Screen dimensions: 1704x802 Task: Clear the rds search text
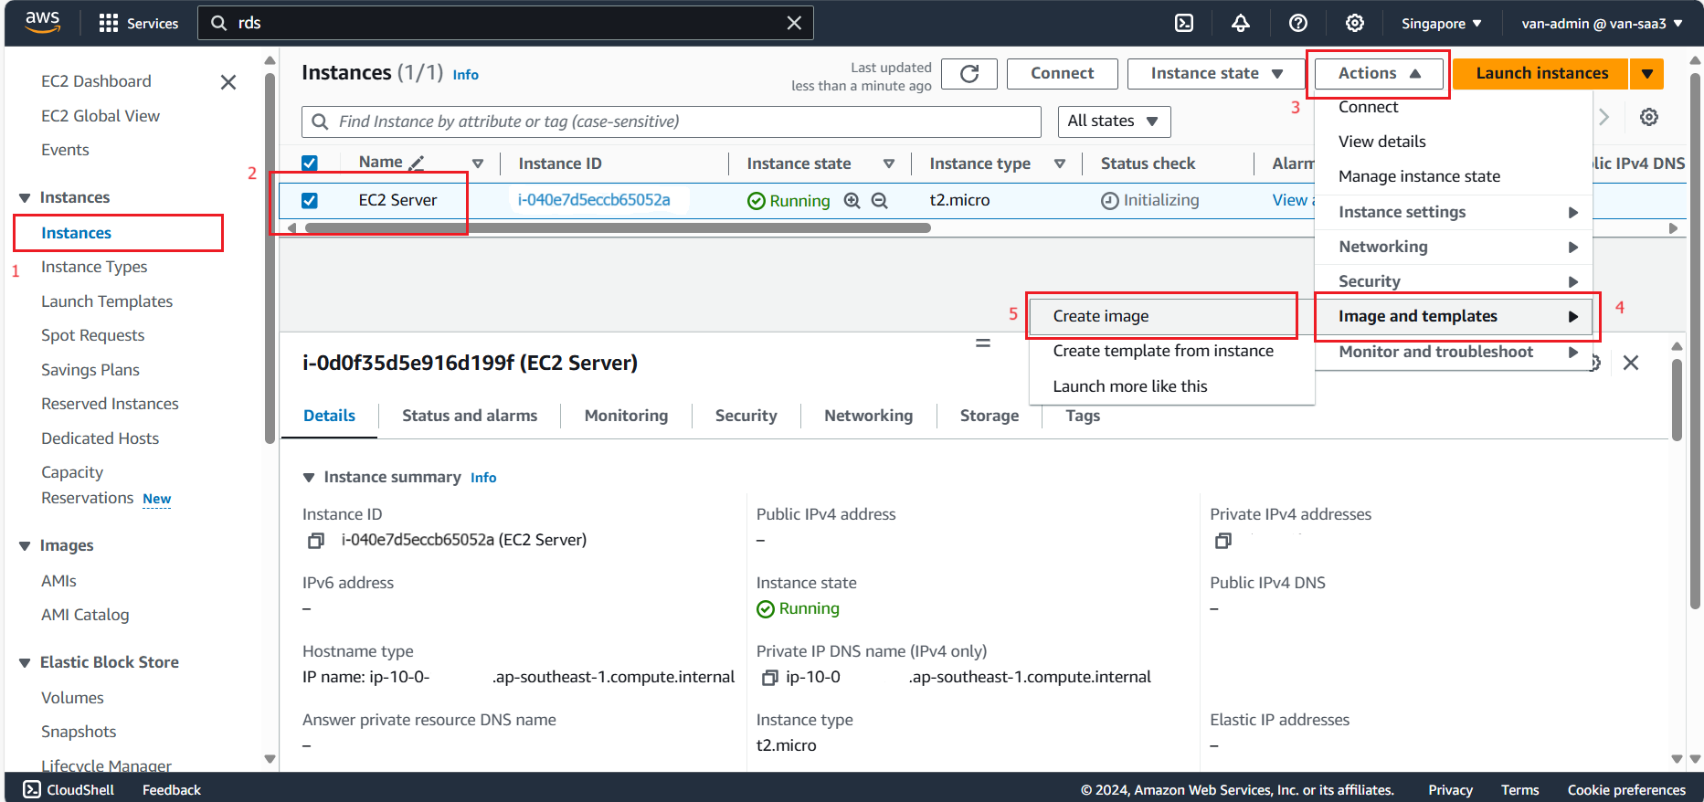click(794, 23)
